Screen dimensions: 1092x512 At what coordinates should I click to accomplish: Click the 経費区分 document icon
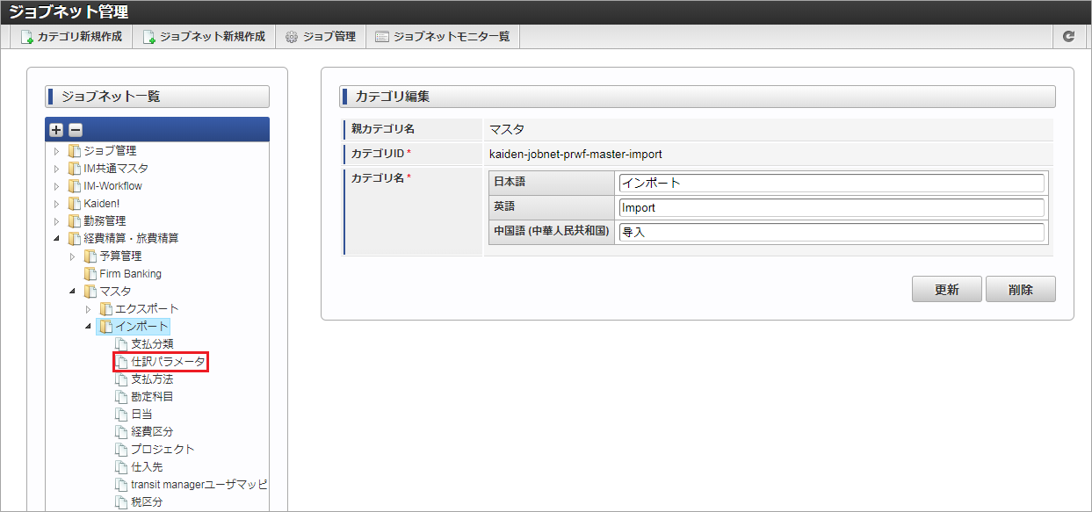(122, 432)
